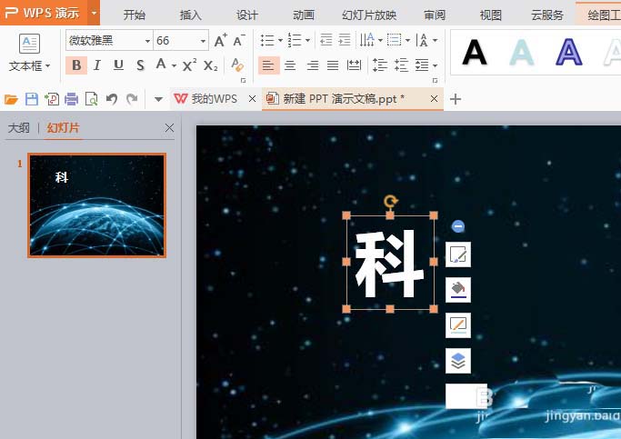Save the document with disk icon

click(31, 99)
